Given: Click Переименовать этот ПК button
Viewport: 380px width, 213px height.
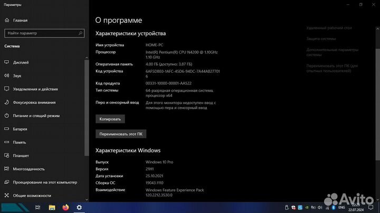Looking at the screenshot, I should tap(121, 134).
